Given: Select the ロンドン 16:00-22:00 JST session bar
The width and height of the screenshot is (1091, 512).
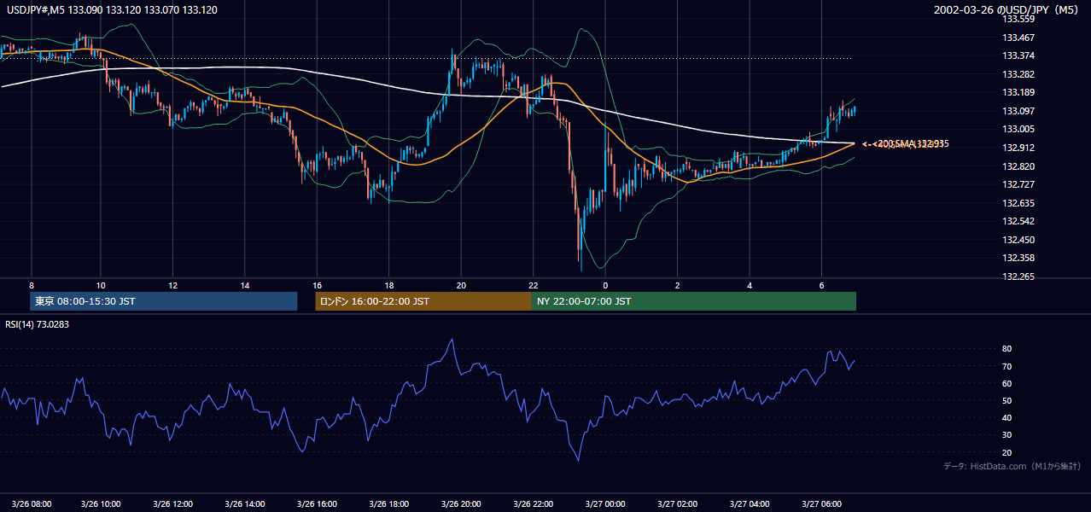Looking at the screenshot, I should click(x=423, y=301).
